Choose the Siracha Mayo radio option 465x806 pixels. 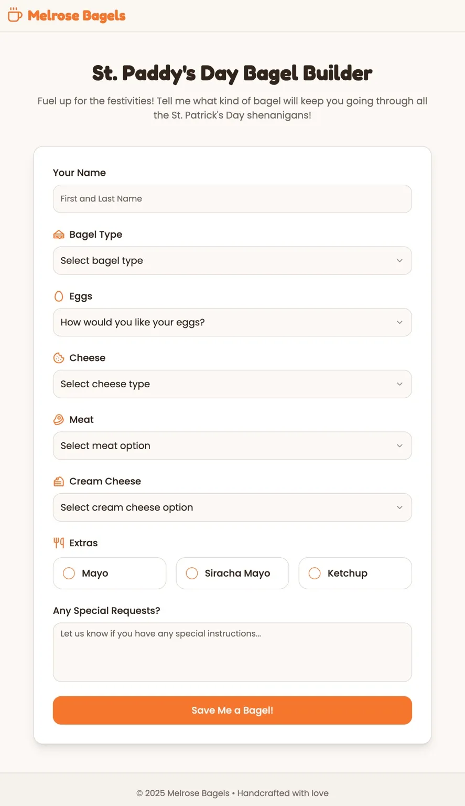tap(232, 573)
